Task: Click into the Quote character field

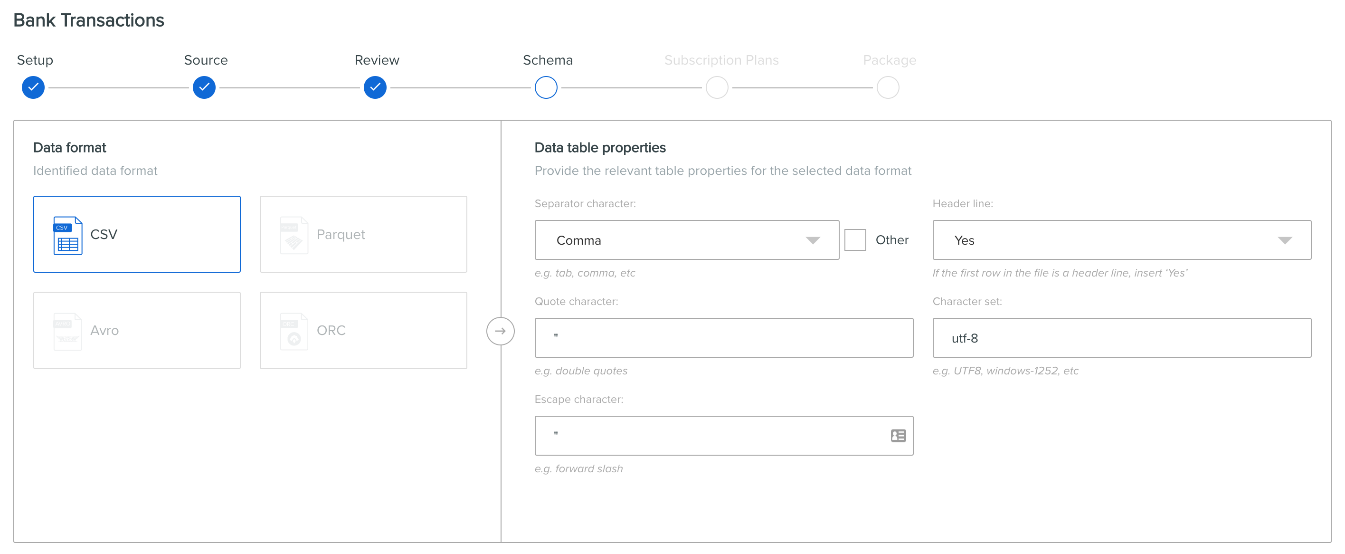Action: pyautogui.click(x=724, y=338)
